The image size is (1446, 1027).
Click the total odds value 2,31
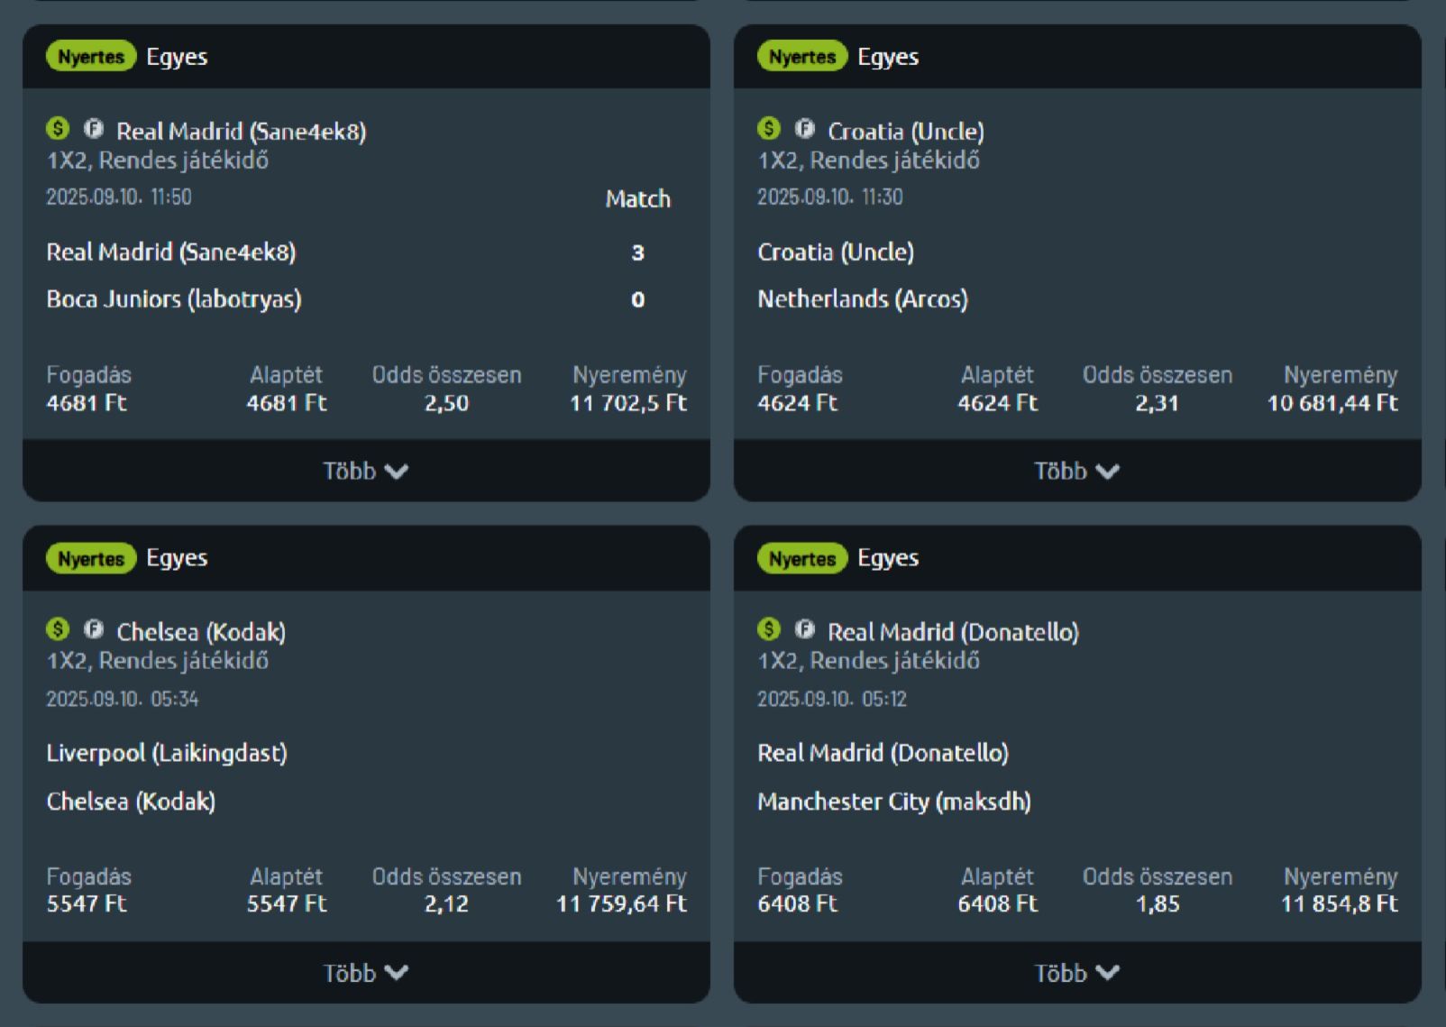coord(1158,403)
